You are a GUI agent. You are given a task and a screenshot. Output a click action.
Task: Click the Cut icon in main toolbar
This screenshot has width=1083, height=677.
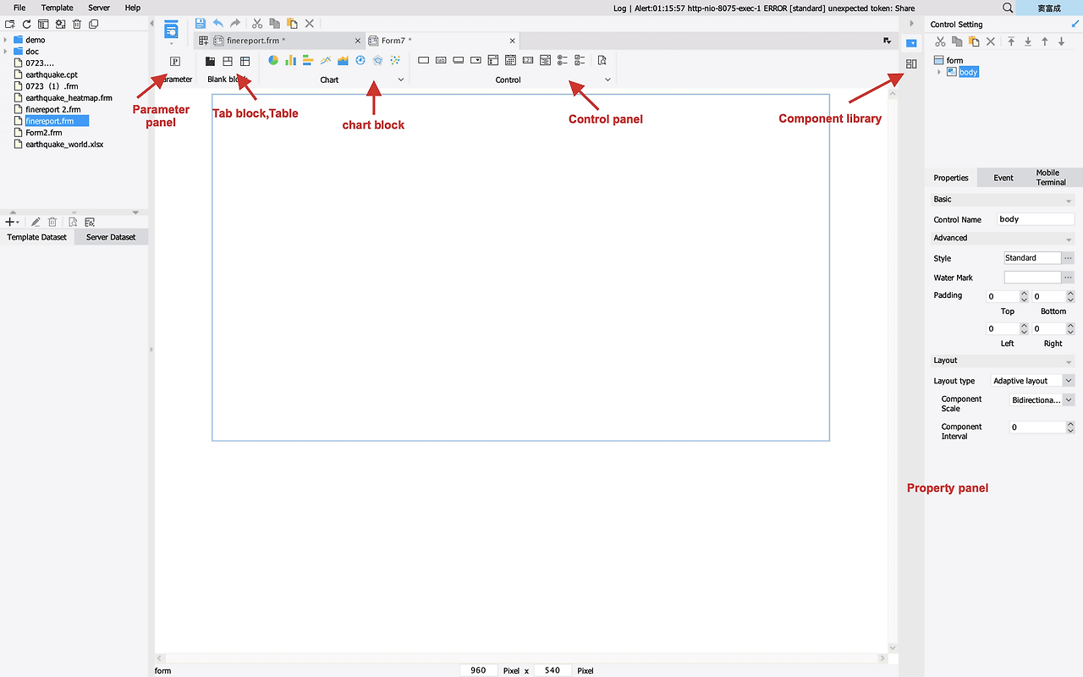point(257,24)
